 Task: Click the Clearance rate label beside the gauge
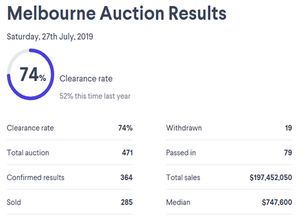pyautogui.click(x=86, y=78)
